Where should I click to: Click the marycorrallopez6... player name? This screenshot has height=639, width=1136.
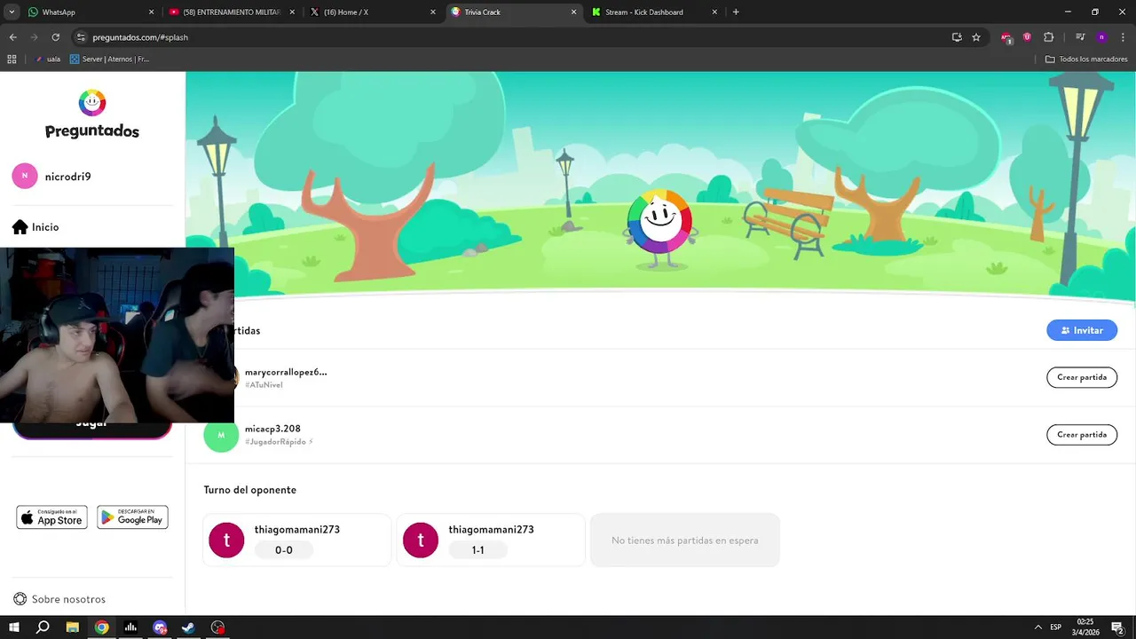pos(286,372)
